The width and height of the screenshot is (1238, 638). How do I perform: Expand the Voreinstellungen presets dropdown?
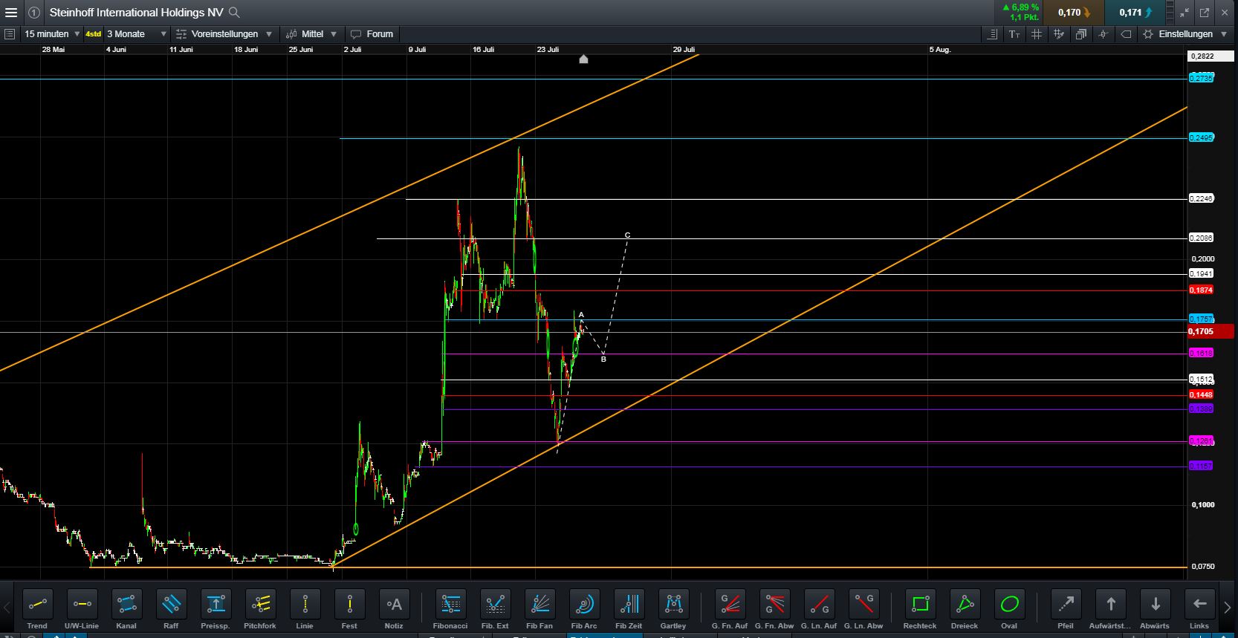tap(224, 34)
